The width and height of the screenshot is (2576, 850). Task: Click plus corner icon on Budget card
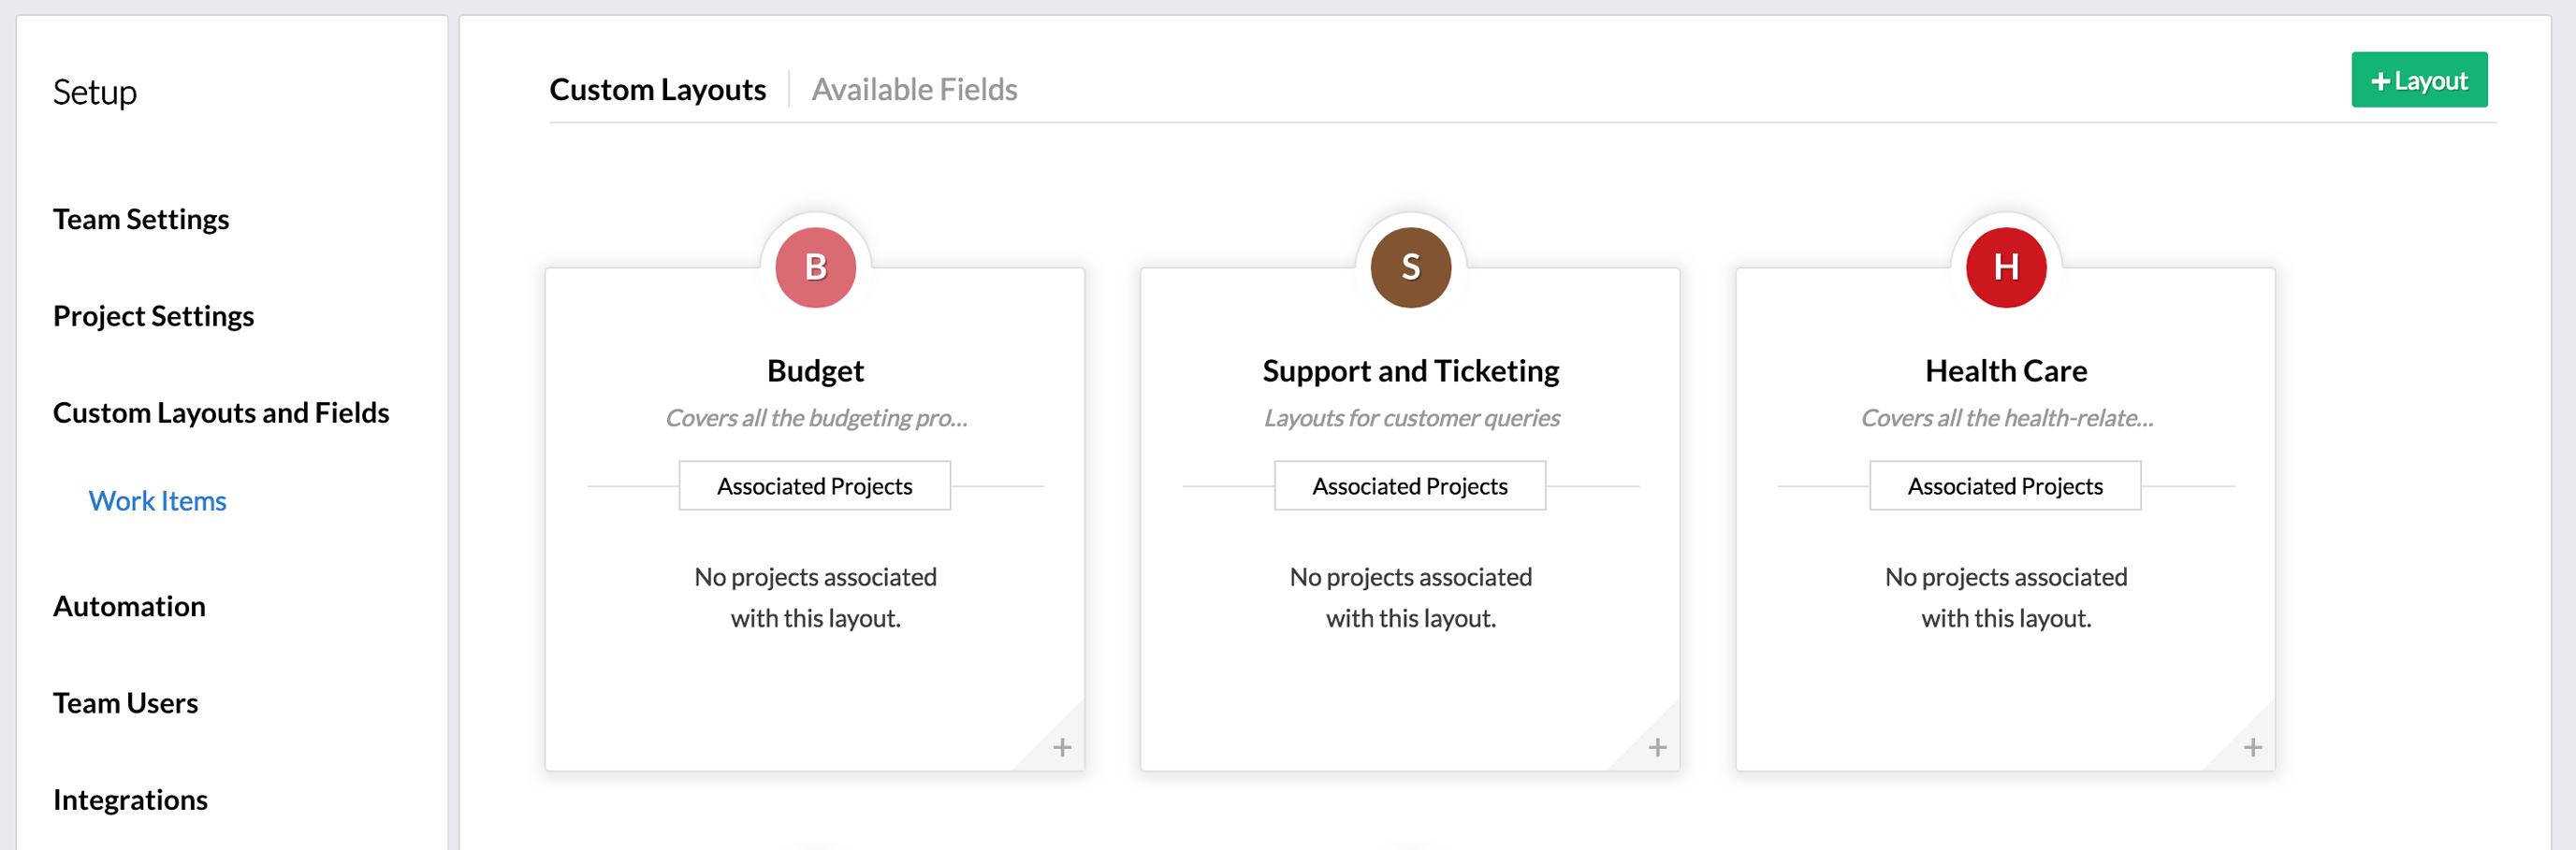1062,747
